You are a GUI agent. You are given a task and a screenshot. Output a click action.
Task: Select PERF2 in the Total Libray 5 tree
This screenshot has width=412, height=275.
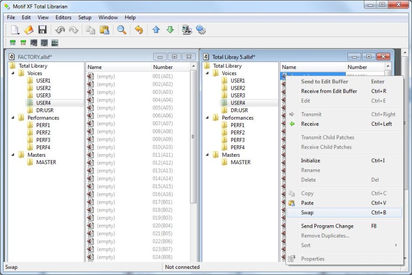click(x=238, y=132)
